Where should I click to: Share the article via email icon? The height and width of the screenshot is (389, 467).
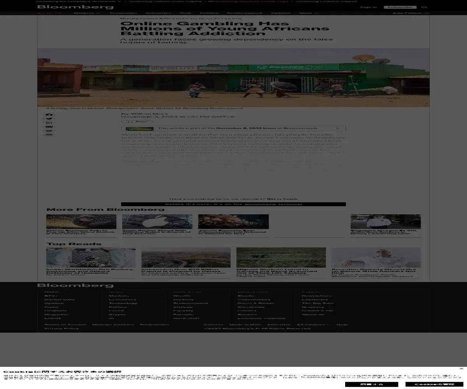tap(49, 127)
